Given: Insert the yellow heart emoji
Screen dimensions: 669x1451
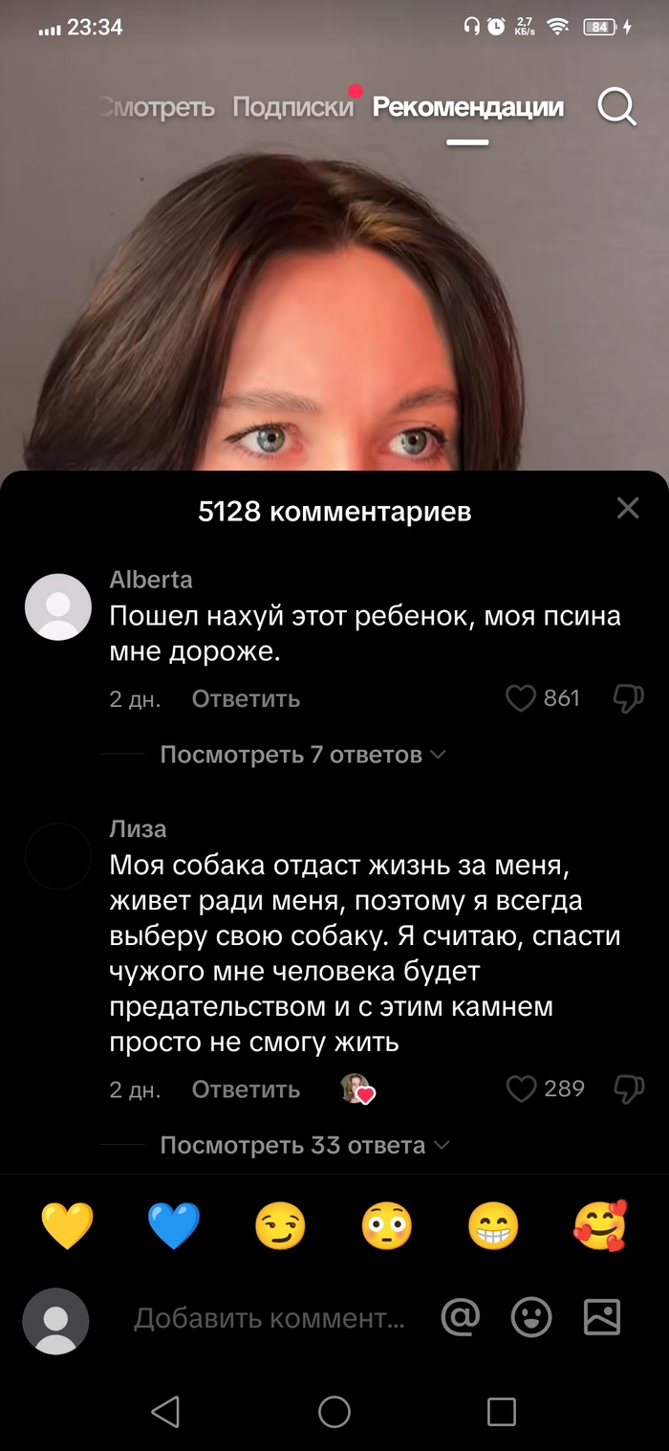Looking at the screenshot, I should (68, 1226).
